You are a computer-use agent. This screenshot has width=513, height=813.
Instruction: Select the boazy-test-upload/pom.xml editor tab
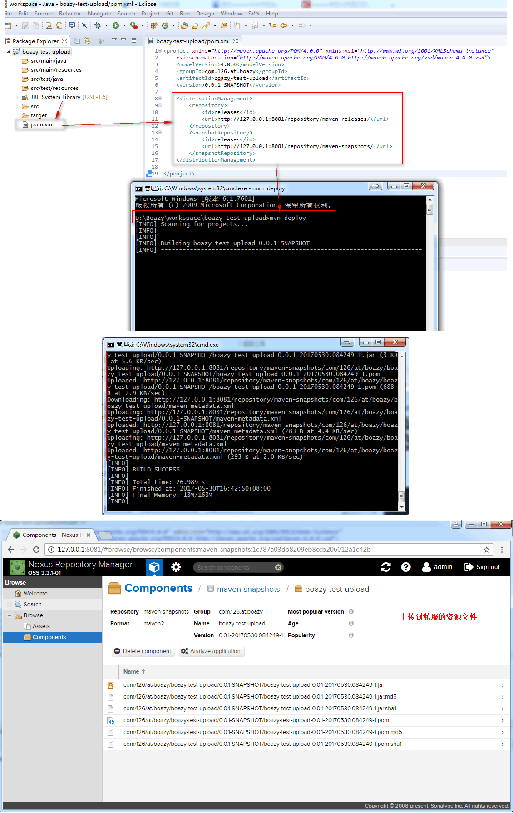click(193, 41)
